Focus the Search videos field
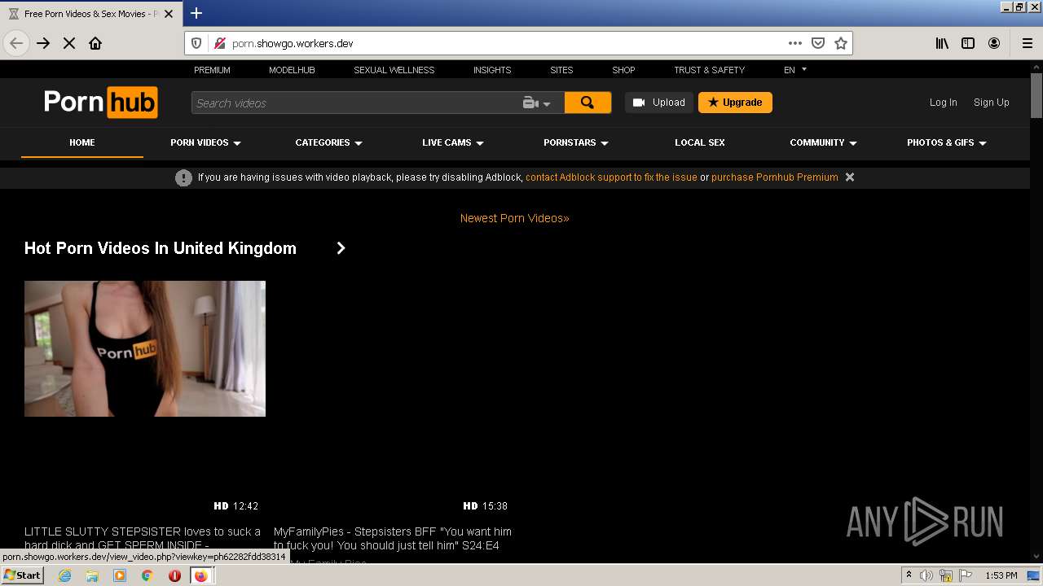The width and height of the screenshot is (1043, 586). tap(355, 103)
